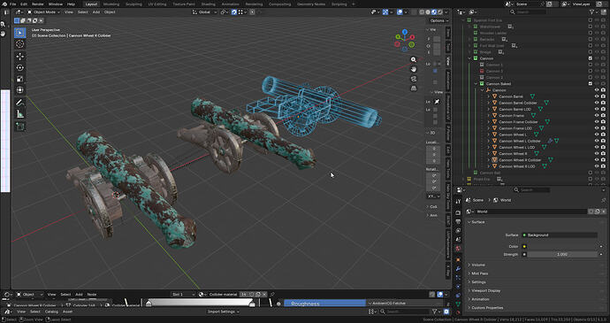
Task: Click the pin icon in node editor header
Action: [x=272, y=295]
